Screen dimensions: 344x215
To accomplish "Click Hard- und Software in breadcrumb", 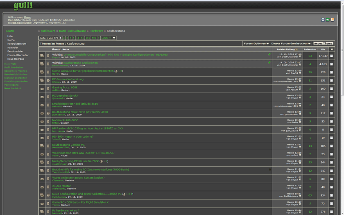I will click(x=72, y=31).
